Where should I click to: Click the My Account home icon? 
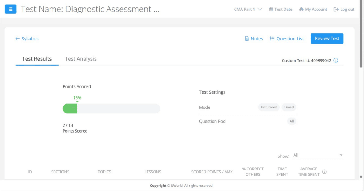pos(301,9)
